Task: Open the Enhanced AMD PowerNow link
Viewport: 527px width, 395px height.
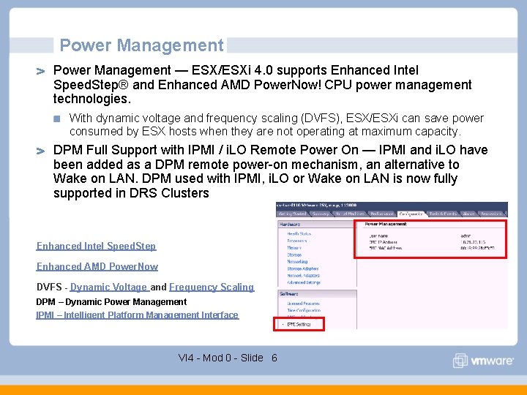Action: pos(97,266)
